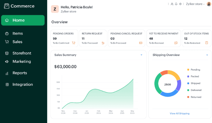Screen dimensions: 212x123
Task: Click the payment icon in Yet to Receive Payment card
Action: click(x=176, y=43)
